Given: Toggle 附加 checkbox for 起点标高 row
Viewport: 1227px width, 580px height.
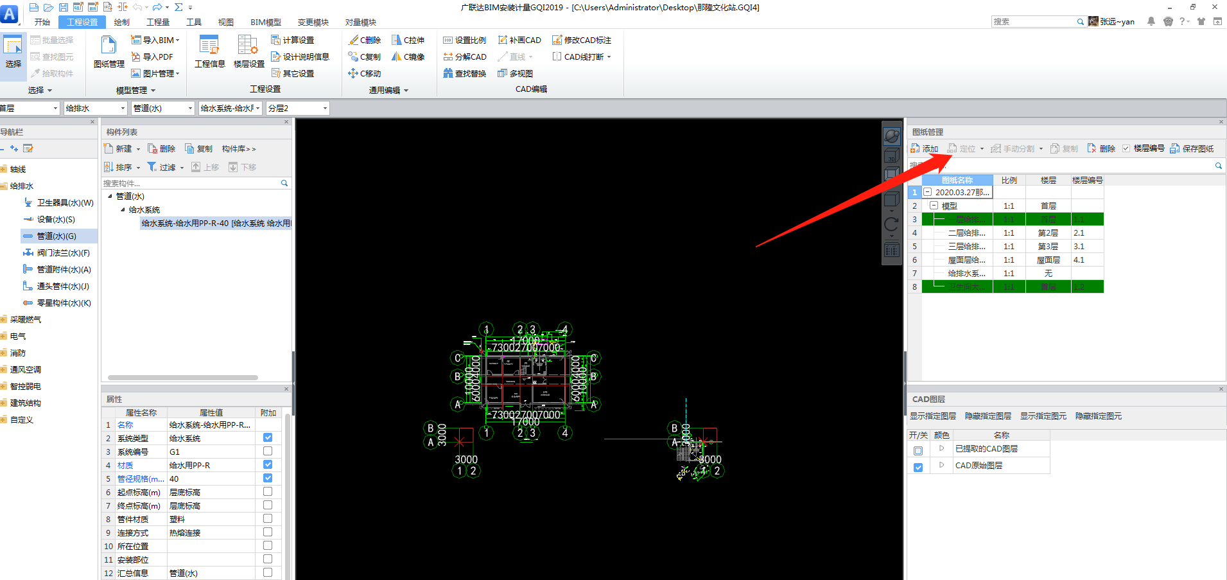Looking at the screenshot, I should 268,491.
